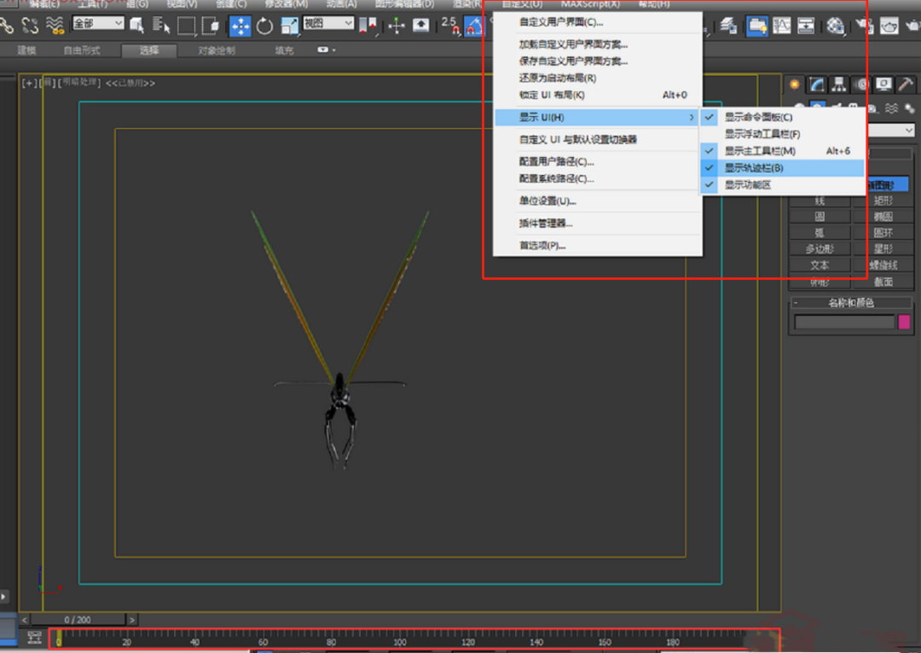The image size is (921, 653).
Task: Open the 全部 selection filter dropdown
Action: click(98, 24)
